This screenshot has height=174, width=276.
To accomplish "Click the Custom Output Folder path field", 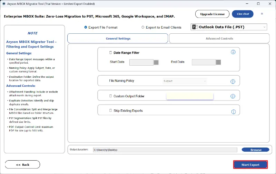I will click(x=190, y=96).
